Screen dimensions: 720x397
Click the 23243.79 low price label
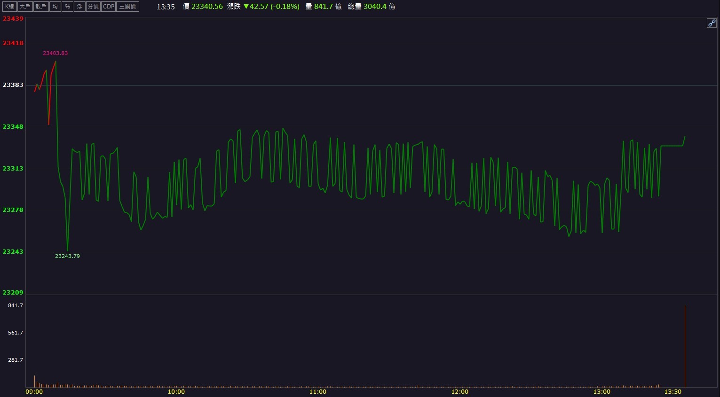pyautogui.click(x=67, y=256)
